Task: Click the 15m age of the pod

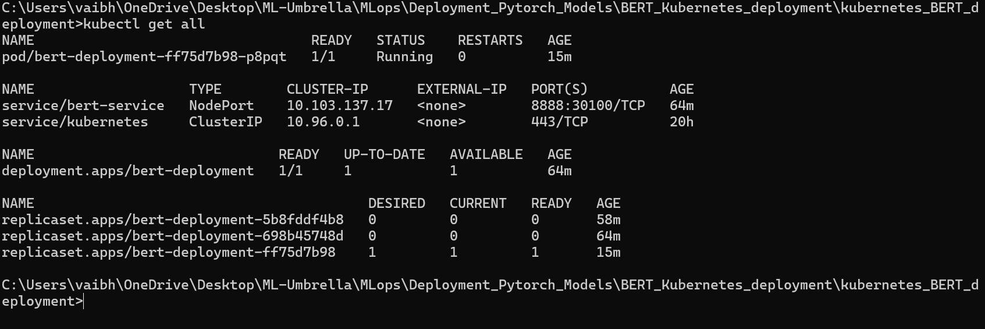Action: click(560, 57)
